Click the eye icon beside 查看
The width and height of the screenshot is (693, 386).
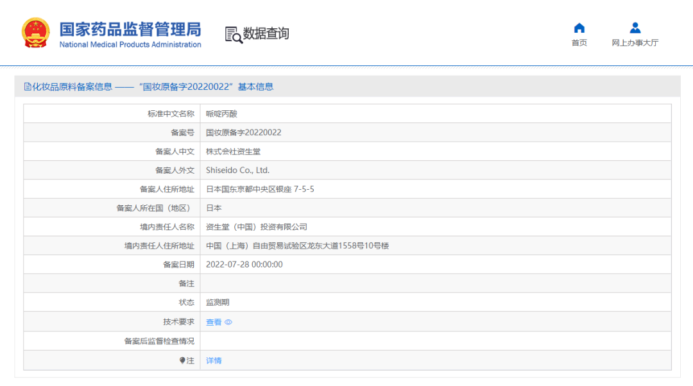tap(228, 323)
